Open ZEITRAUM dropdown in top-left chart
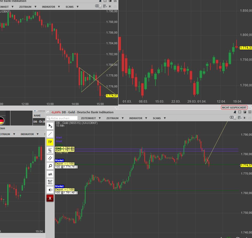 tap(28, 7)
